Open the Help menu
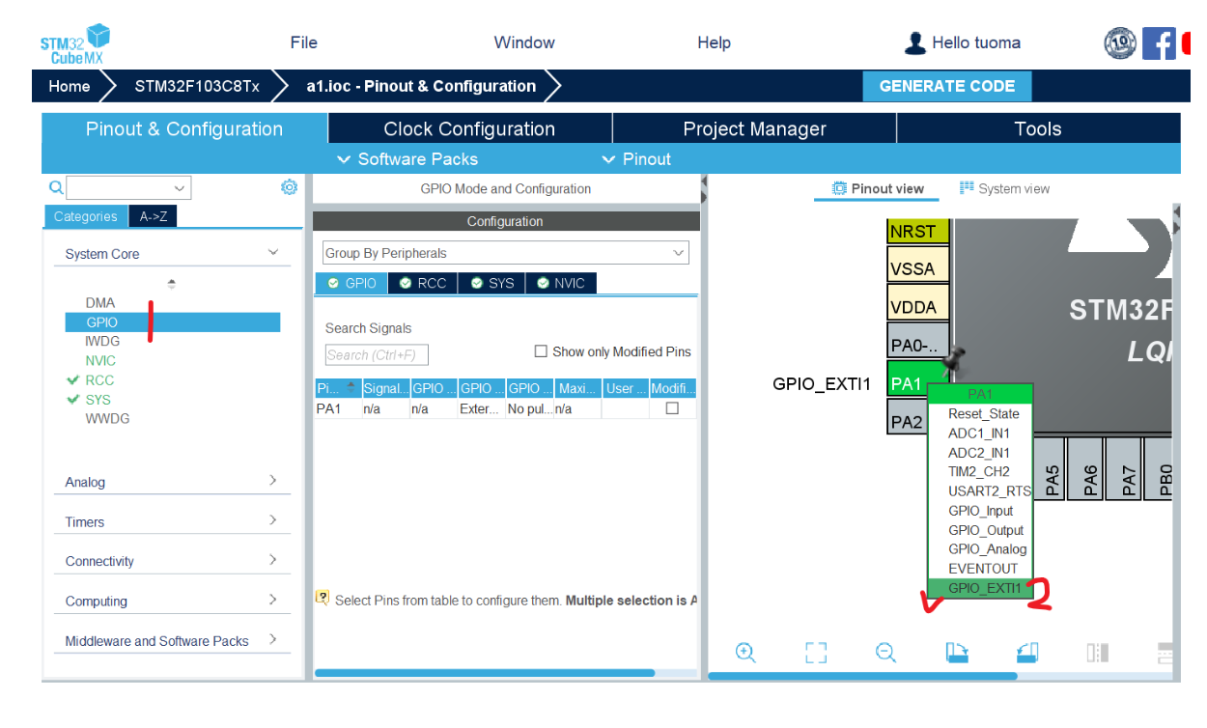The height and width of the screenshot is (728, 1207). click(714, 42)
